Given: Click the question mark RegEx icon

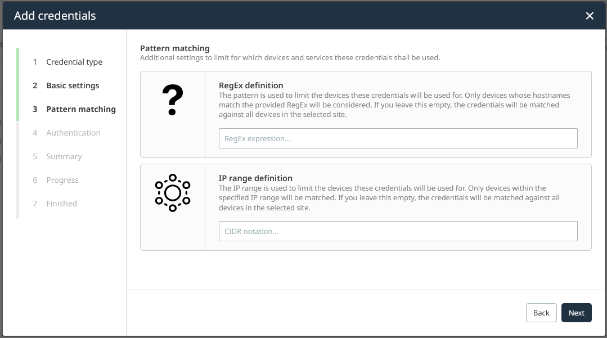Looking at the screenshot, I should point(173,101).
